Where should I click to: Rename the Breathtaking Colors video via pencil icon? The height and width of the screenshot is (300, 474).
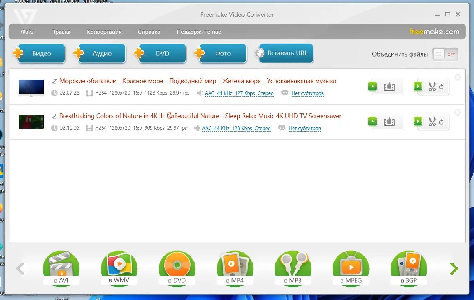tap(54, 116)
